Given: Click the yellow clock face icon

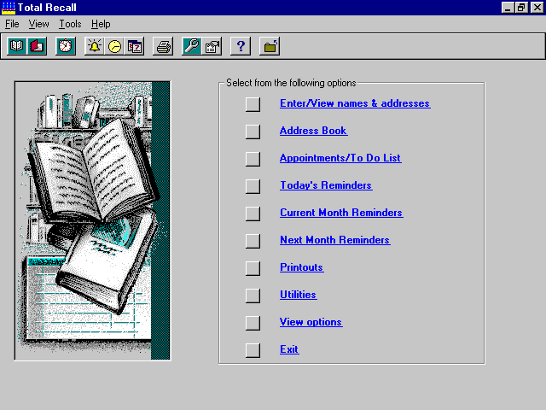Looking at the screenshot, I should click(x=114, y=46).
